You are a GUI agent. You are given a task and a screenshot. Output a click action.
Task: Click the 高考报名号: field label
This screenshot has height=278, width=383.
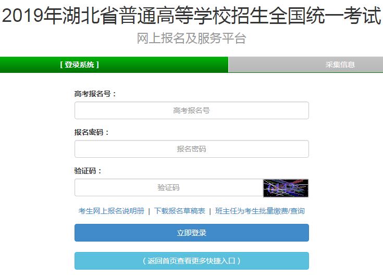(x=95, y=94)
